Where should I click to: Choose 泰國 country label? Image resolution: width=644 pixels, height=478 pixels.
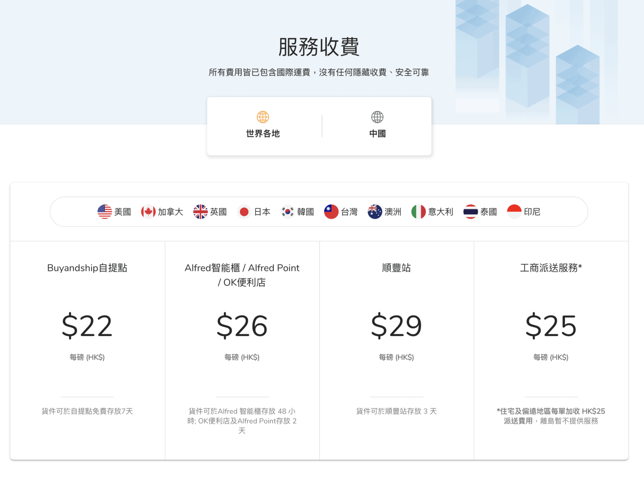[x=489, y=212]
